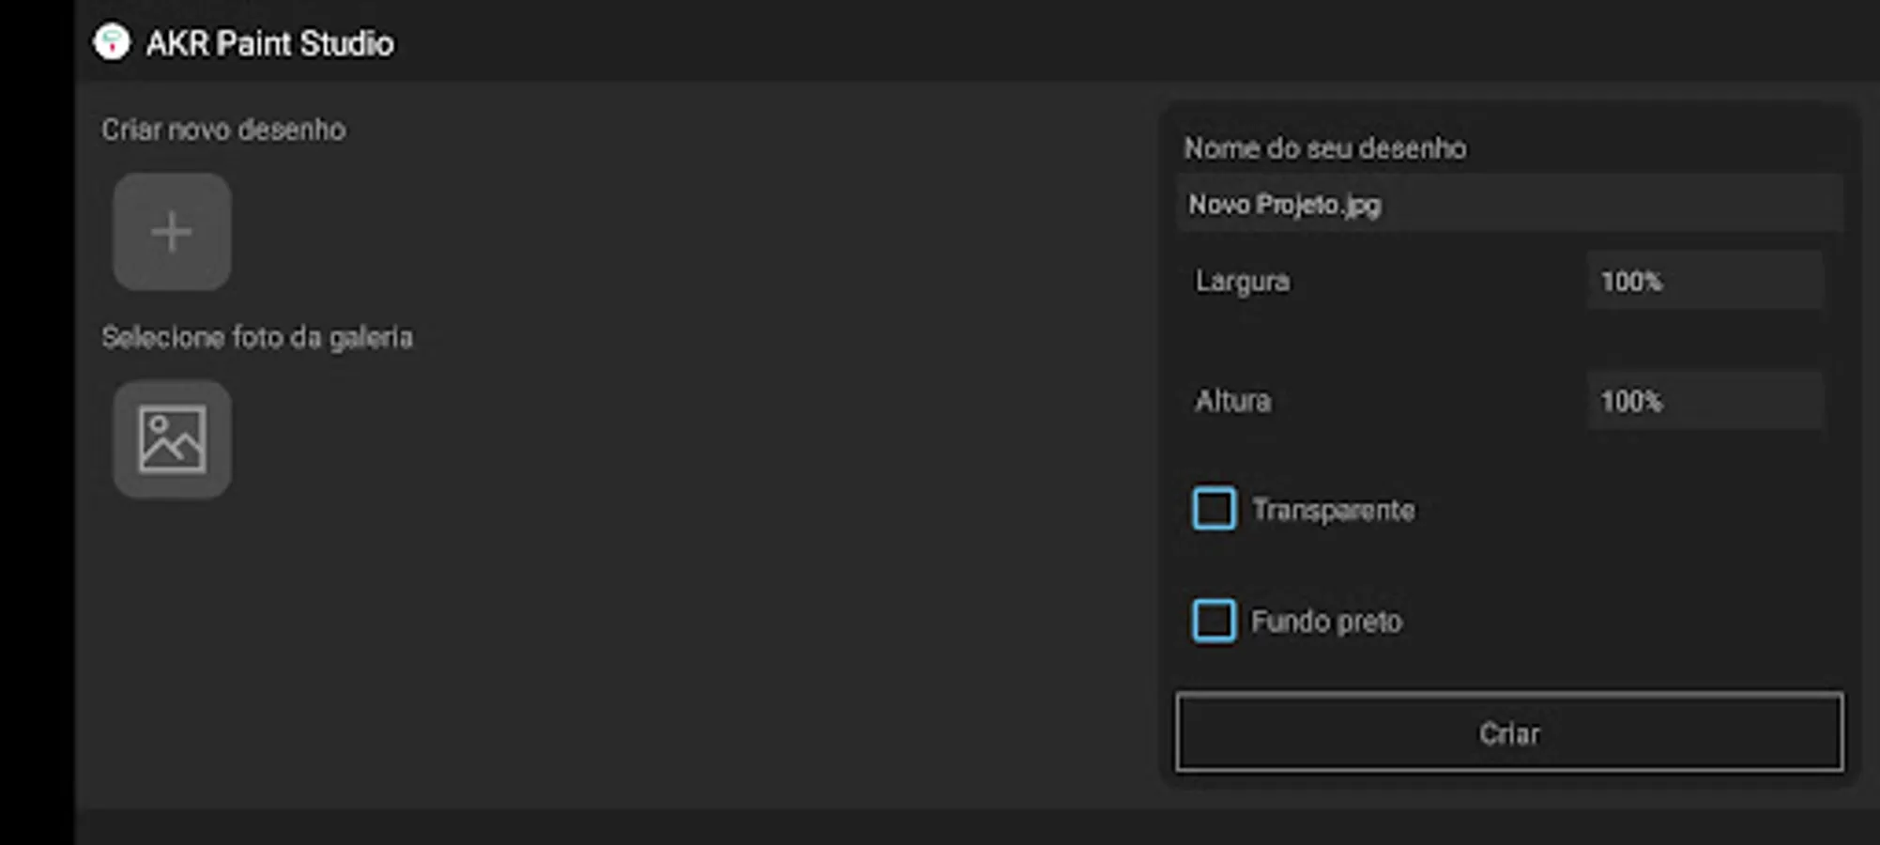Image resolution: width=1880 pixels, height=845 pixels.
Task: Click the Largura label text
Action: (x=1242, y=281)
